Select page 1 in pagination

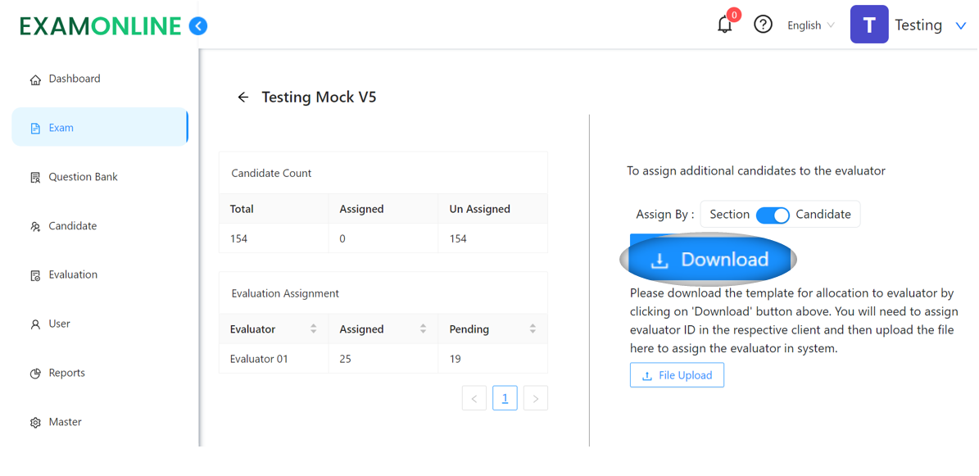click(505, 398)
